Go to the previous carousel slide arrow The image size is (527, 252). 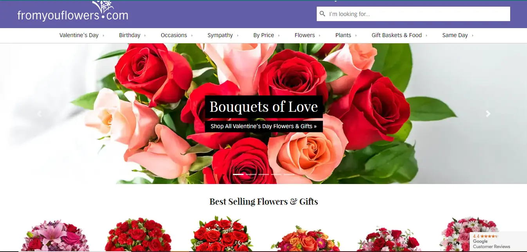point(39,114)
